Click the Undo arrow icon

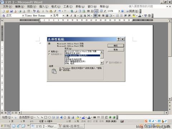[59, 11]
